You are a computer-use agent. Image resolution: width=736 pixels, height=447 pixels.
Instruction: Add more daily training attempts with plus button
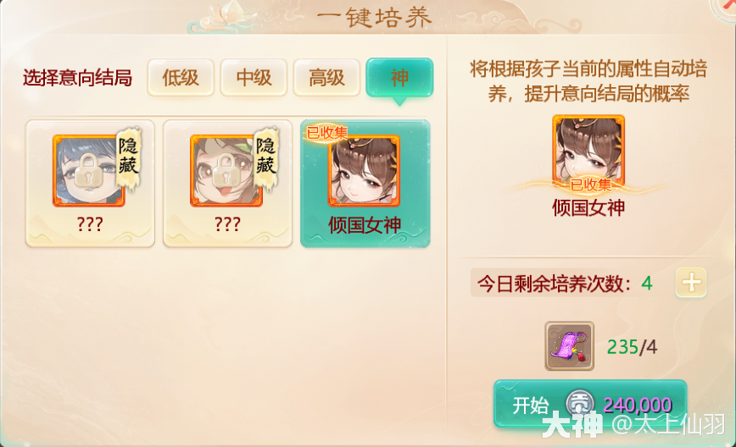(x=691, y=283)
